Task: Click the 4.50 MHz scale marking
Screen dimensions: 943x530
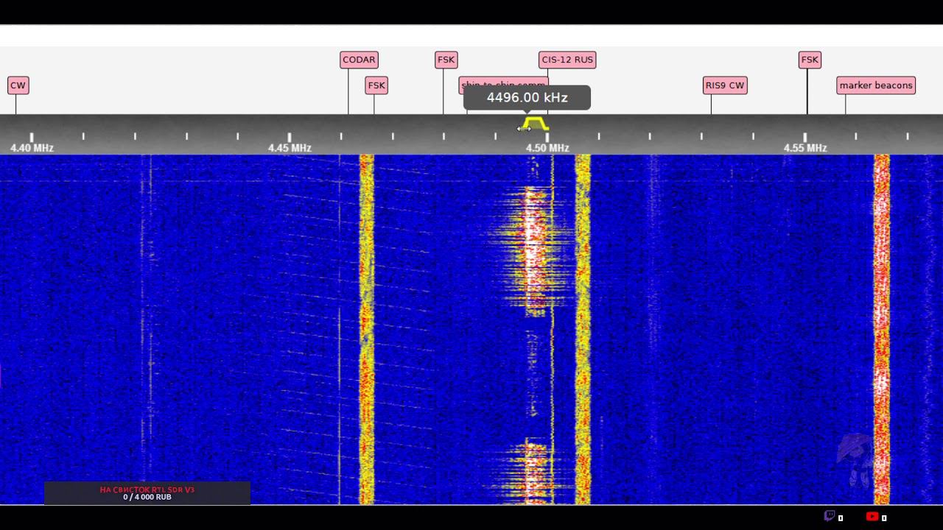Action: click(x=547, y=148)
